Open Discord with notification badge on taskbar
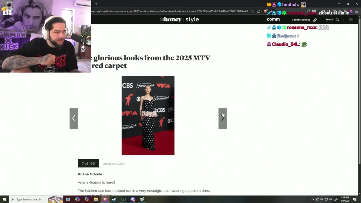The height and width of the screenshot is (203, 361). tap(133, 199)
